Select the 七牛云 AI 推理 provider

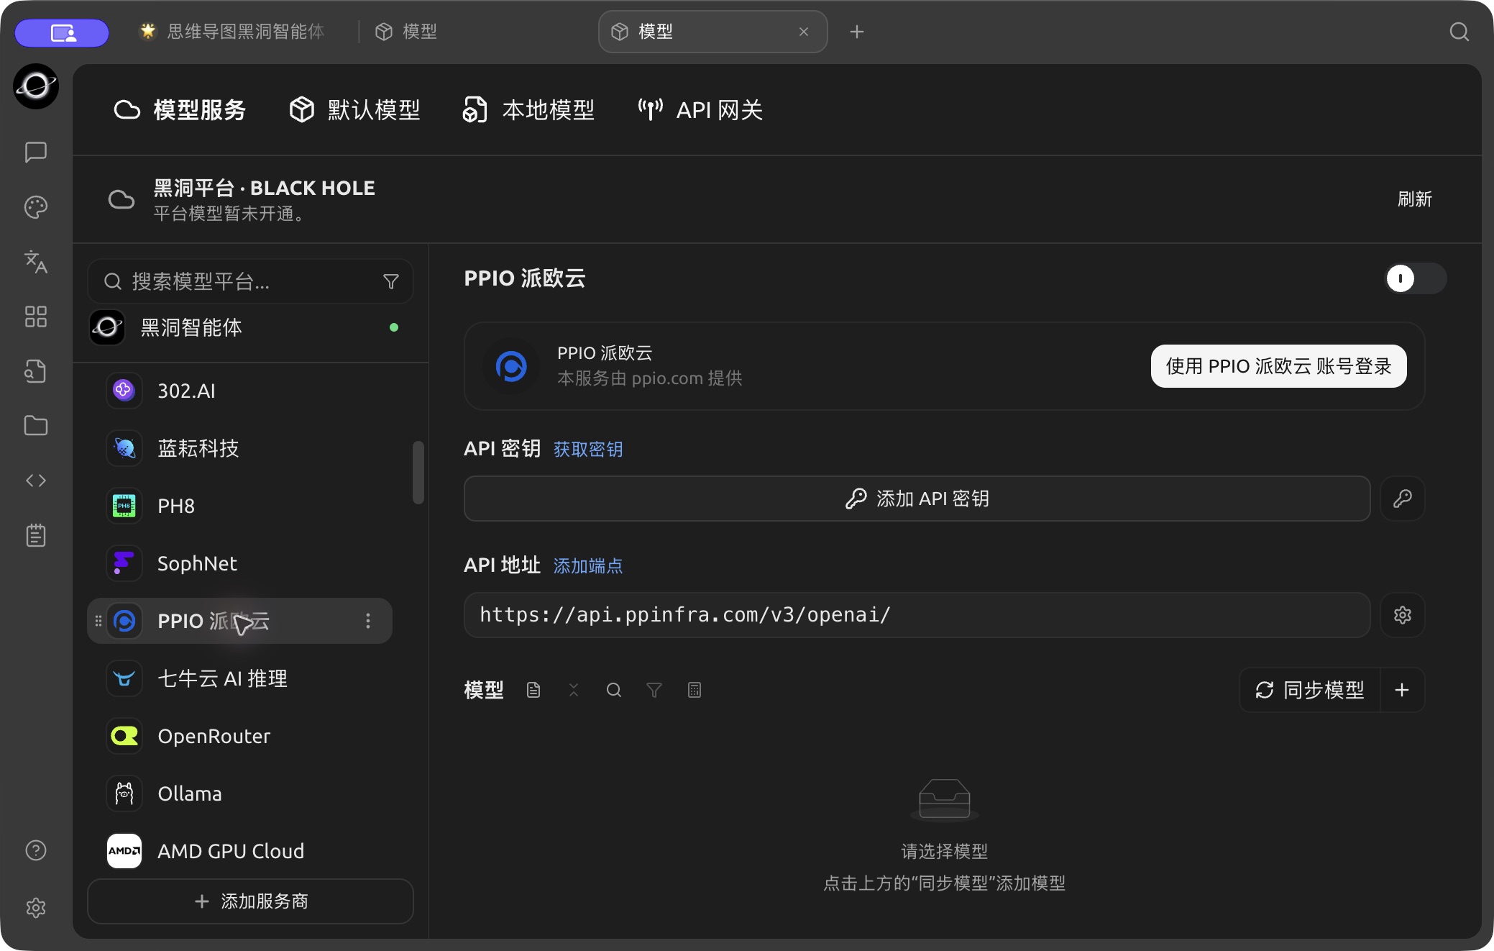240,678
